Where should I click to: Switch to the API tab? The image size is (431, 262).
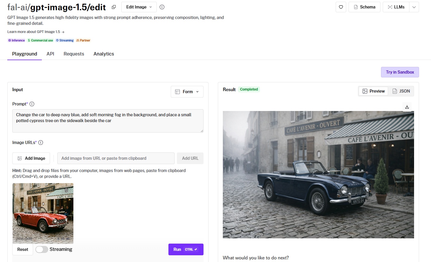[50, 54]
